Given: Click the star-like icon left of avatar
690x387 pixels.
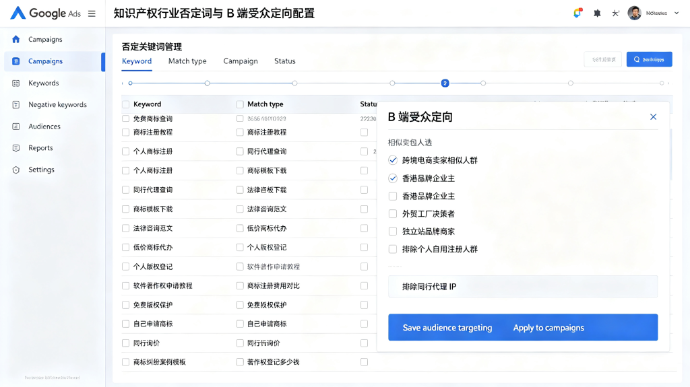Looking at the screenshot, I should pyautogui.click(x=615, y=13).
